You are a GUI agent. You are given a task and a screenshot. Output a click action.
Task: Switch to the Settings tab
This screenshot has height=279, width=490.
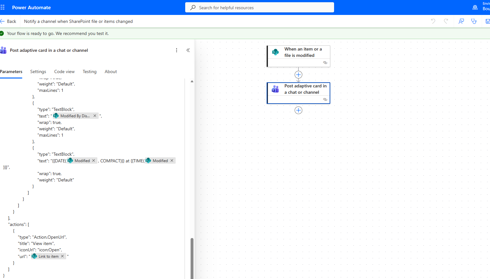pyautogui.click(x=38, y=71)
